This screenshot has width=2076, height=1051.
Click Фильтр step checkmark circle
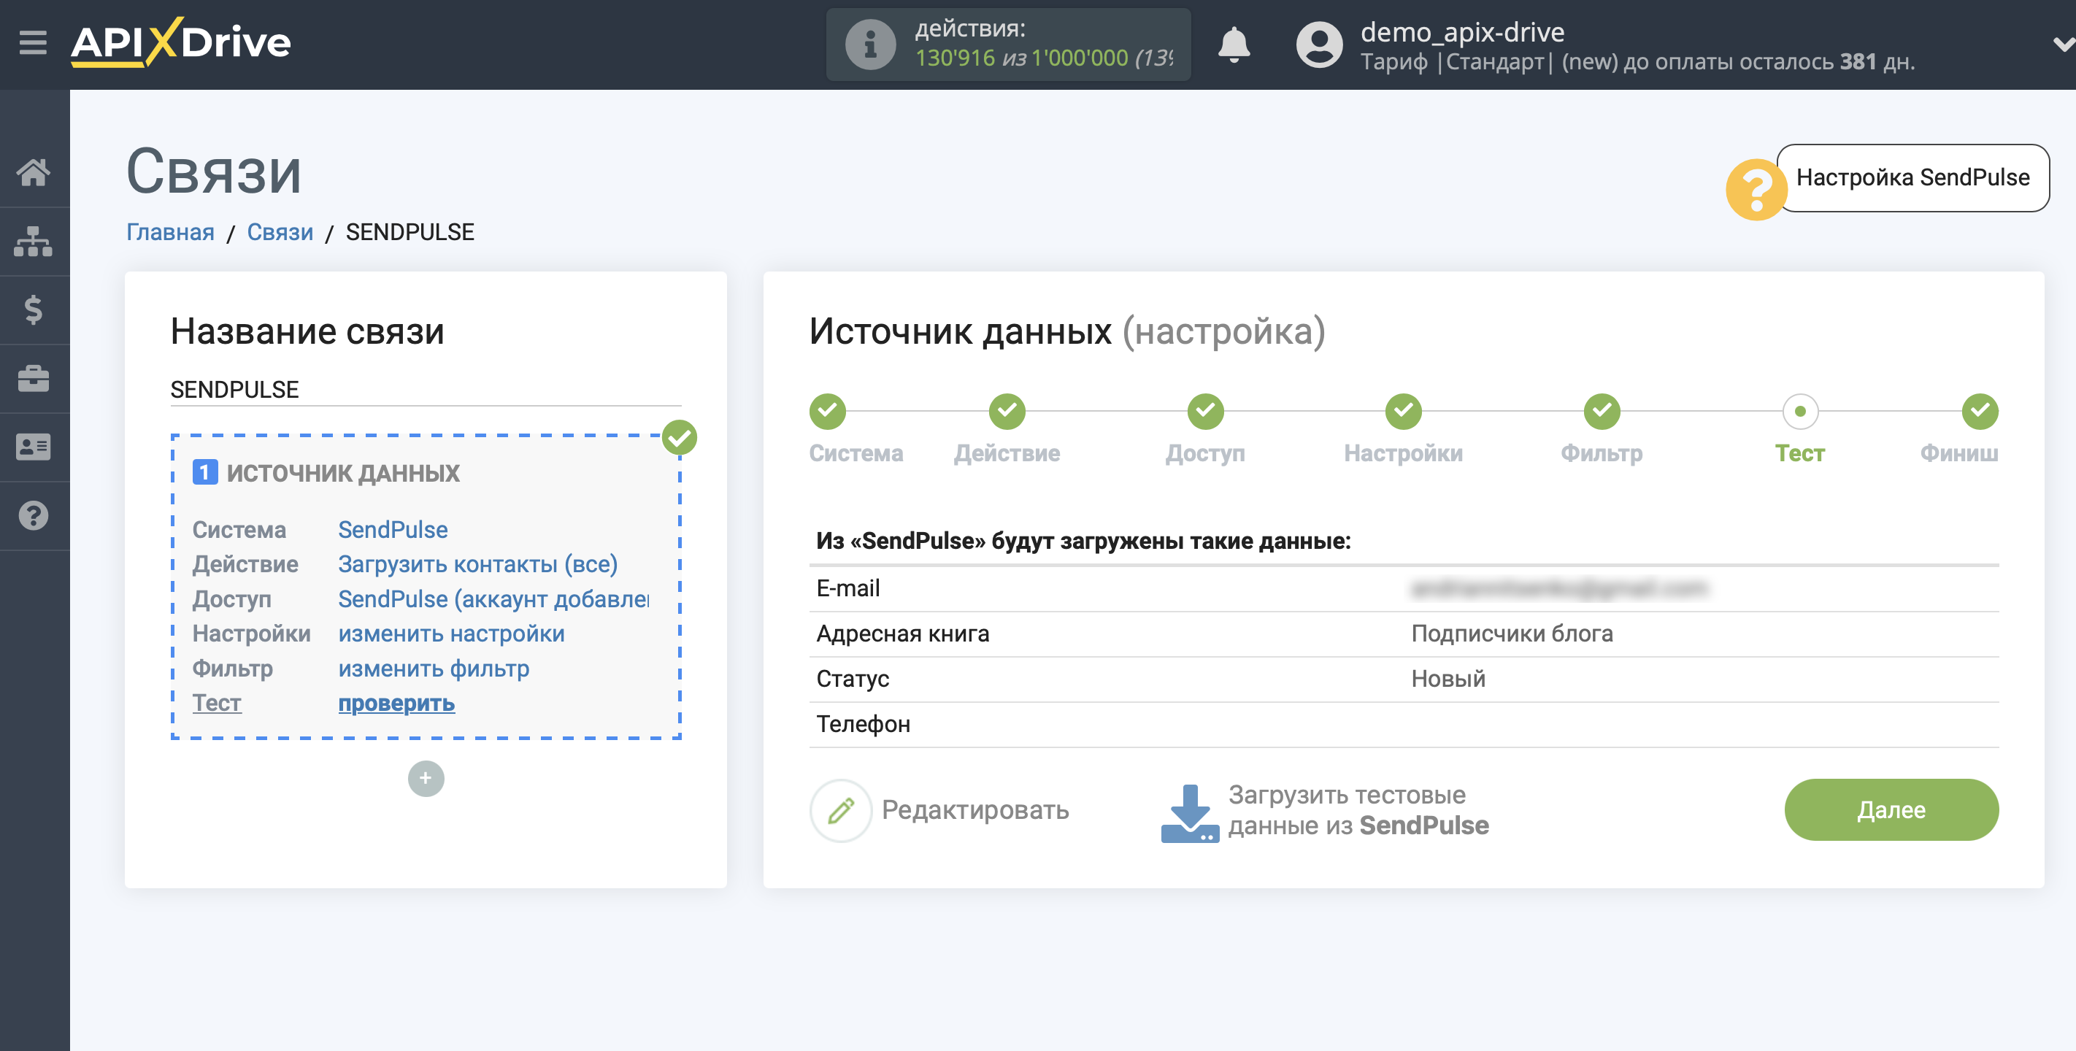click(x=1602, y=412)
